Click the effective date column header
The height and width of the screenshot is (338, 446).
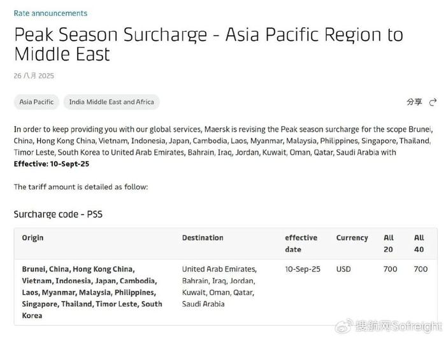pos(301,244)
